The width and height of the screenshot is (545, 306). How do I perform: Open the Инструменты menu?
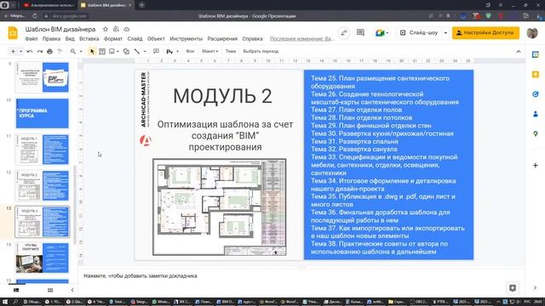186,39
